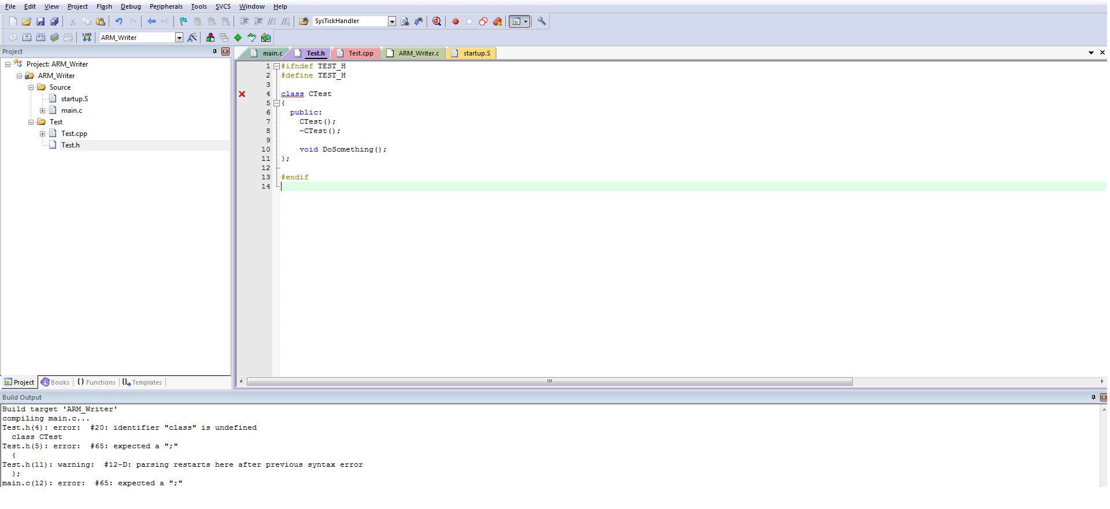
Task: Click the Find icon beside the search box
Action: tap(405, 21)
